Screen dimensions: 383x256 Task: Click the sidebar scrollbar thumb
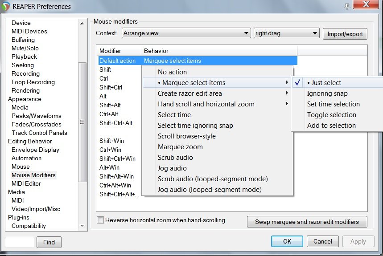[82, 122]
